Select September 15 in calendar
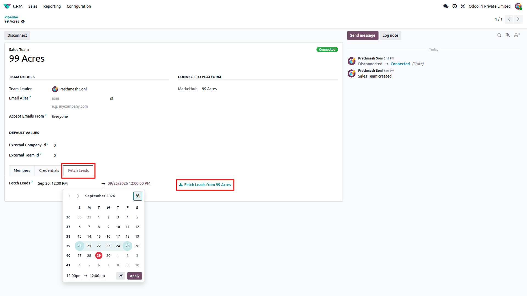 [99, 236]
